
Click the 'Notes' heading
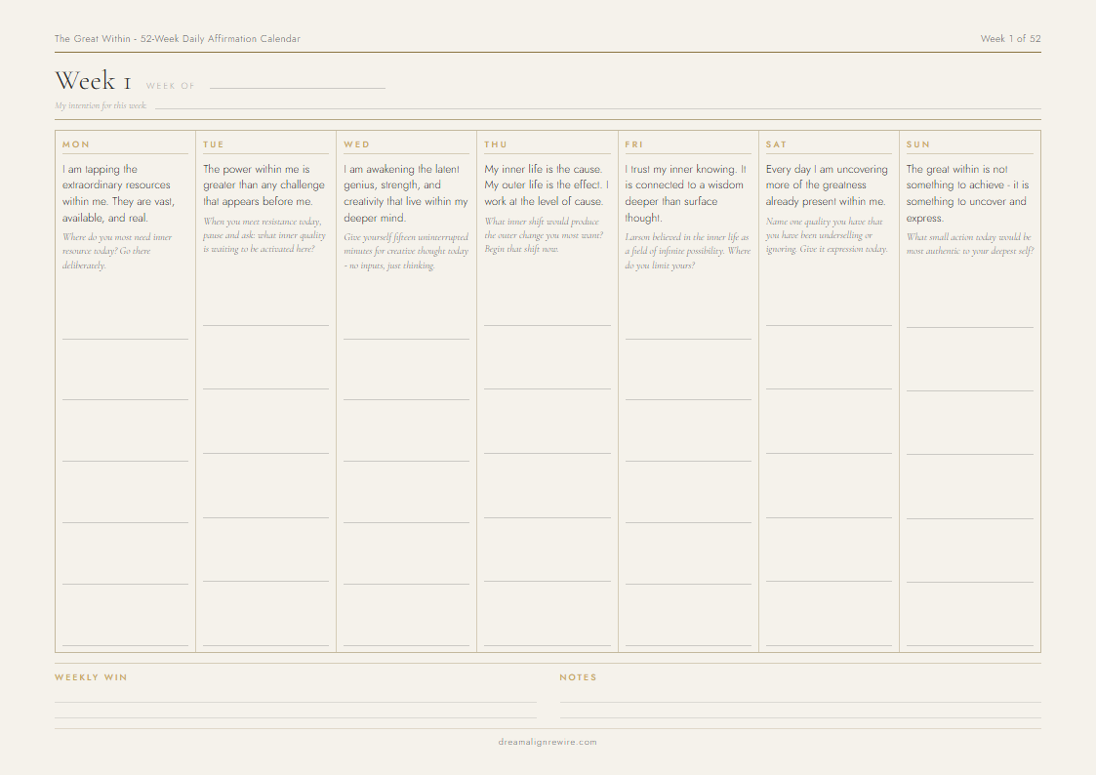pyautogui.click(x=578, y=677)
